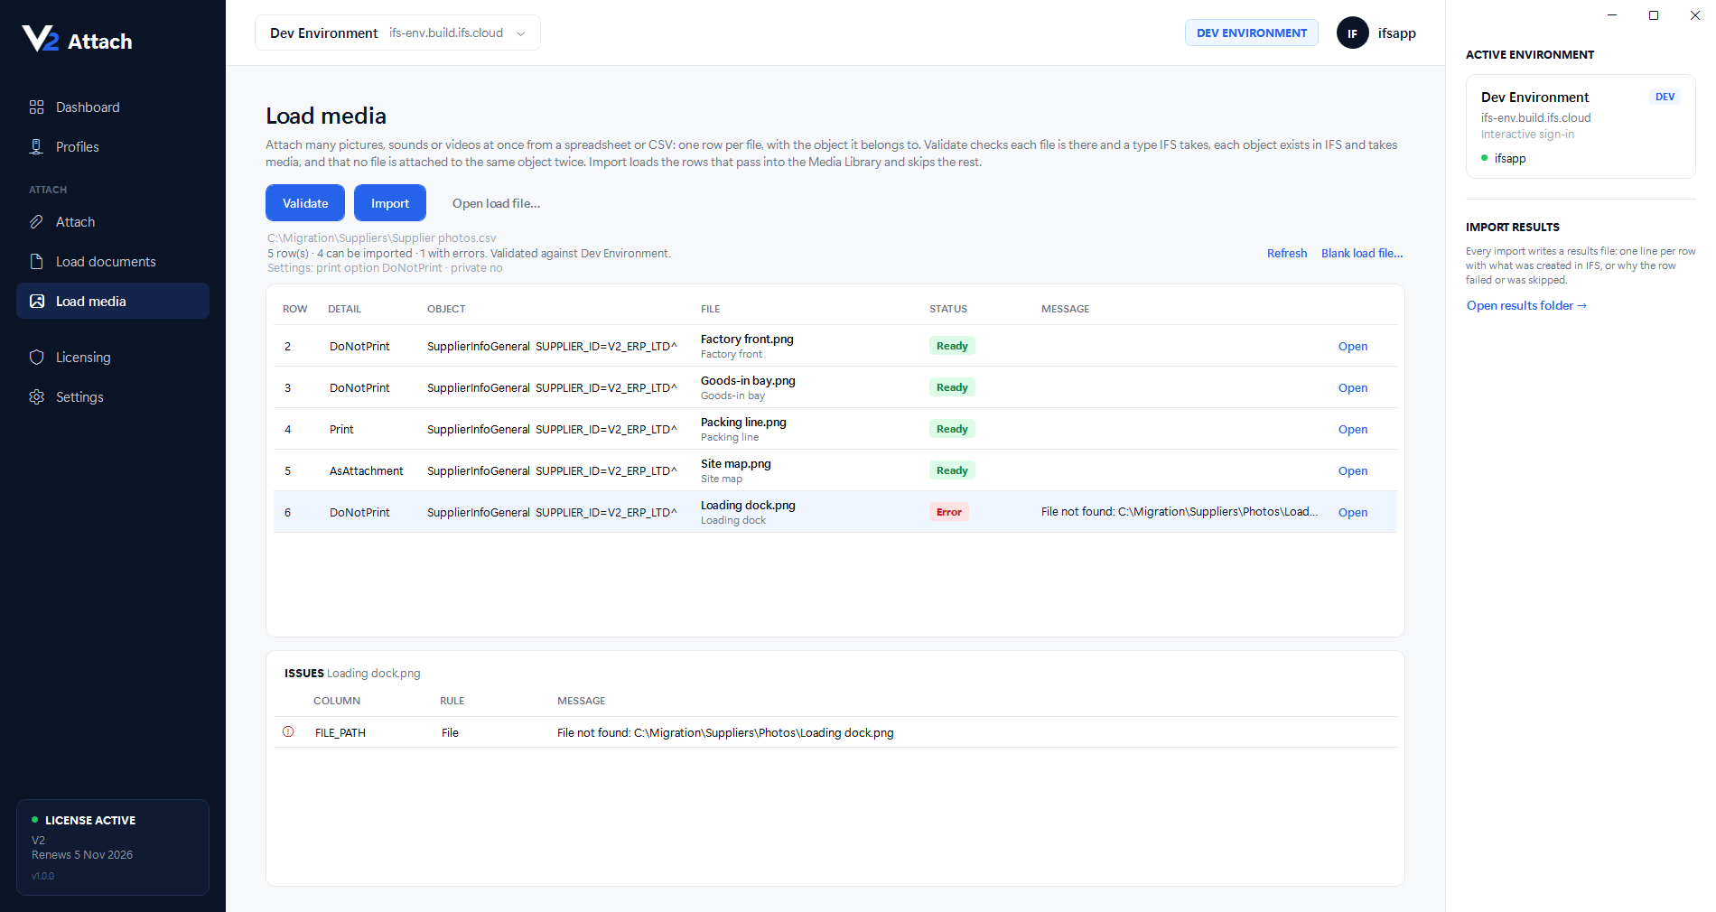Open the results folder link

click(1526, 306)
